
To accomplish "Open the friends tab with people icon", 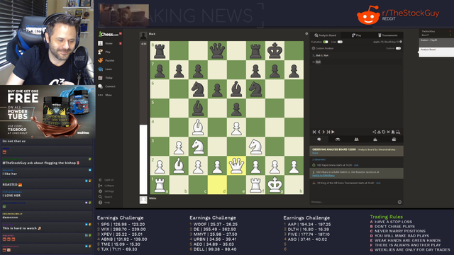I will tap(357, 140).
